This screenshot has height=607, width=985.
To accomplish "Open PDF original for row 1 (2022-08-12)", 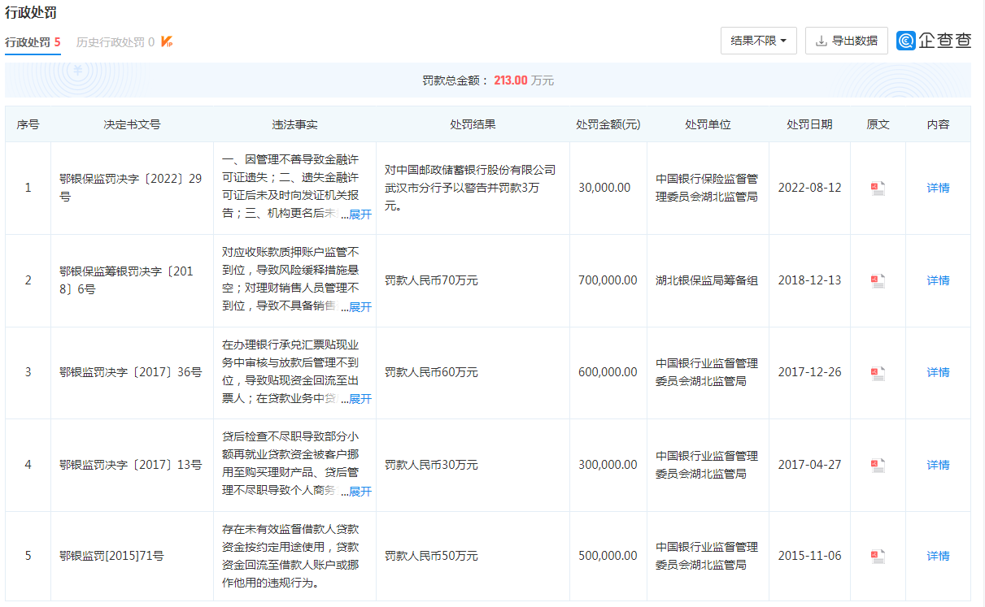I will coord(878,189).
